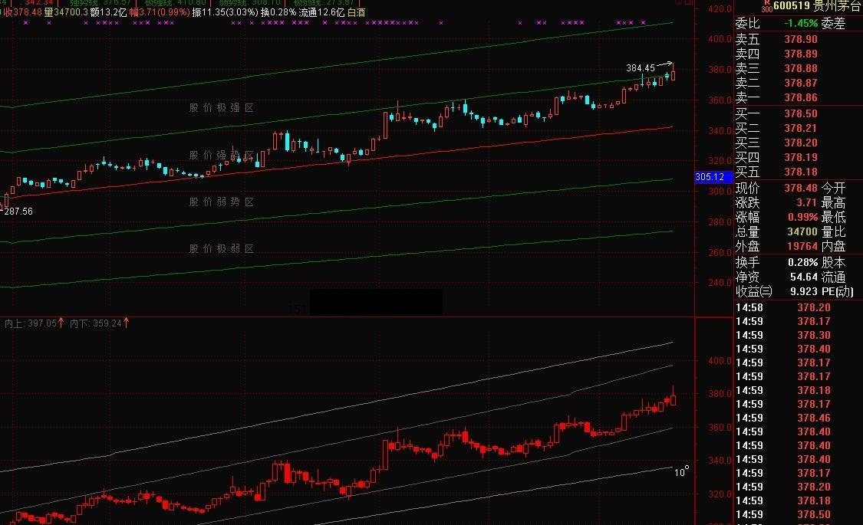The image size is (863, 525).
Task: Click the 股本 label
Action: [x=833, y=262]
